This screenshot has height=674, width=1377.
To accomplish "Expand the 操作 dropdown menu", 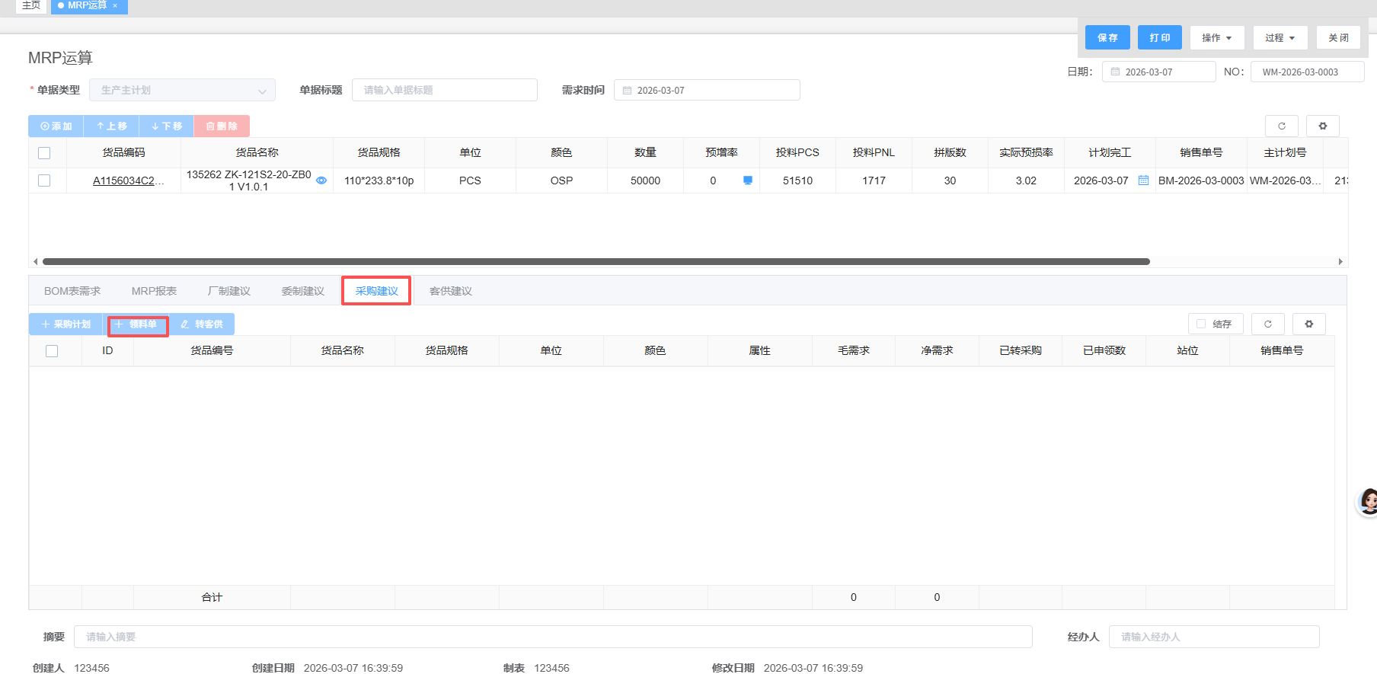I will tap(1216, 38).
